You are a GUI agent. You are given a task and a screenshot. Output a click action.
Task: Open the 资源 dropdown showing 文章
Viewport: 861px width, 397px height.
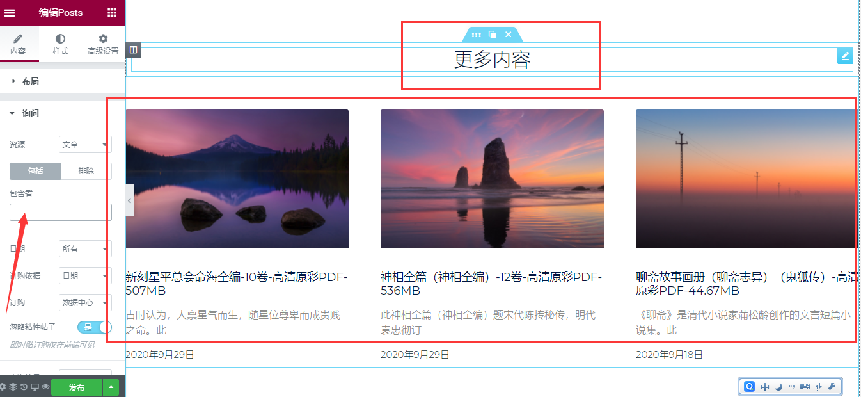(x=85, y=145)
